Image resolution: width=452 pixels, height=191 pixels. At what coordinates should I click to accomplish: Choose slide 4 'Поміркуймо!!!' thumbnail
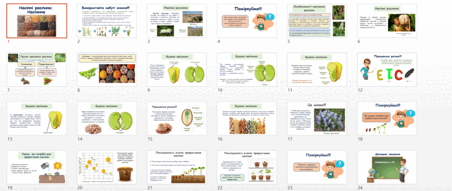pos(247,21)
